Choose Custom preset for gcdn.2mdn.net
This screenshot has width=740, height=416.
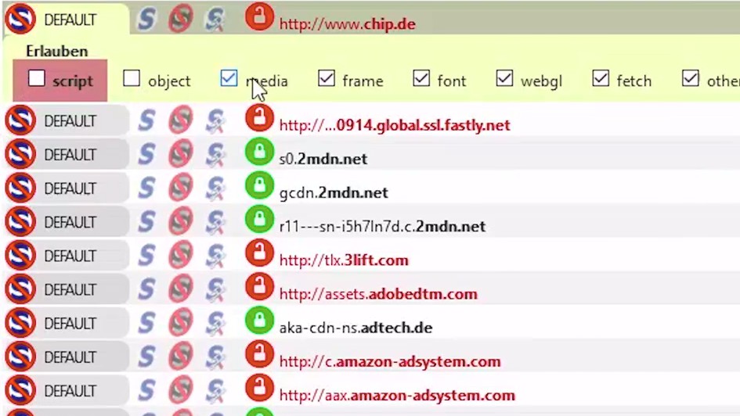click(215, 188)
